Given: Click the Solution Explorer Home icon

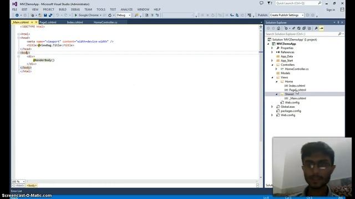Looking at the screenshot, I should [278, 28].
